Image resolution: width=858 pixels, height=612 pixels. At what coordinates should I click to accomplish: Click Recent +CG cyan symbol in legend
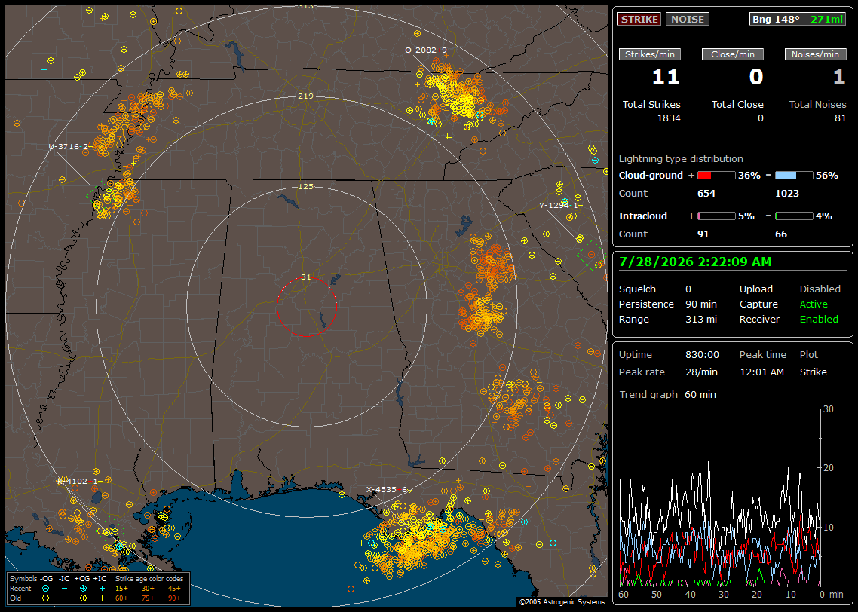[83, 589]
